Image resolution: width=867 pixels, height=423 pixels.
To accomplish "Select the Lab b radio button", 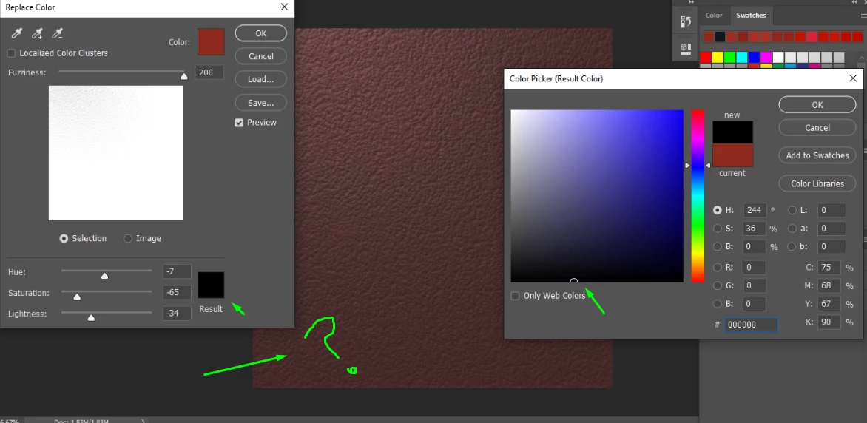I will 792,246.
